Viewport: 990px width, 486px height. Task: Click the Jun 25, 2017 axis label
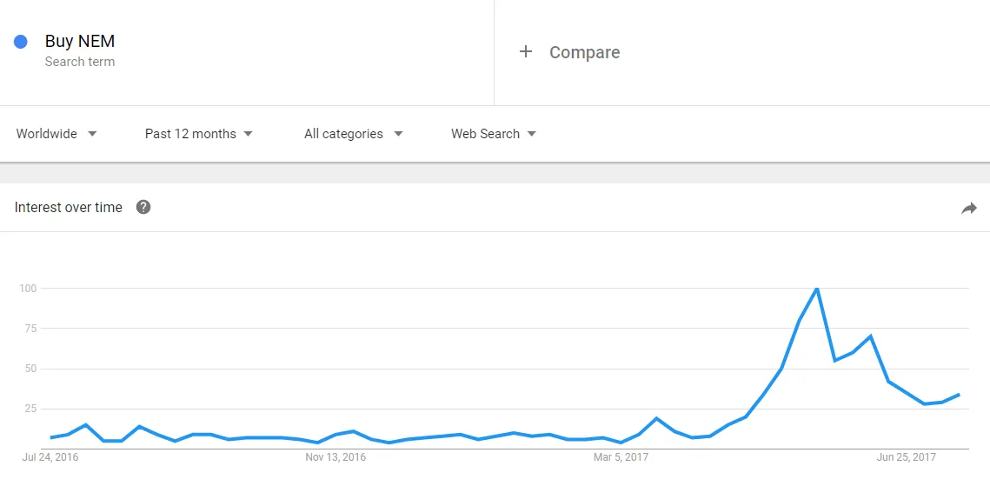[x=907, y=457]
